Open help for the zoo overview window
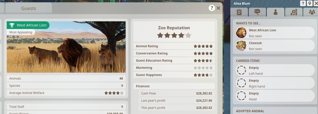This screenshot has height=114, width=318. (x=212, y=8)
